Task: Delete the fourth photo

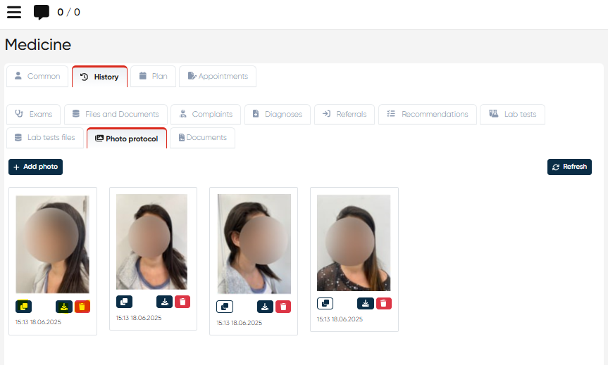Action: (383, 303)
